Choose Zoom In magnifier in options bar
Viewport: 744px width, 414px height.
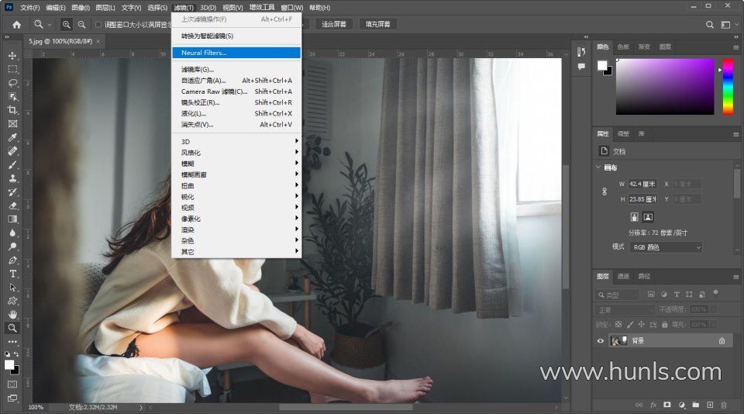(67, 24)
